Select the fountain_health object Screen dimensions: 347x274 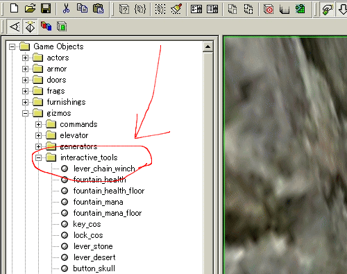click(x=100, y=180)
